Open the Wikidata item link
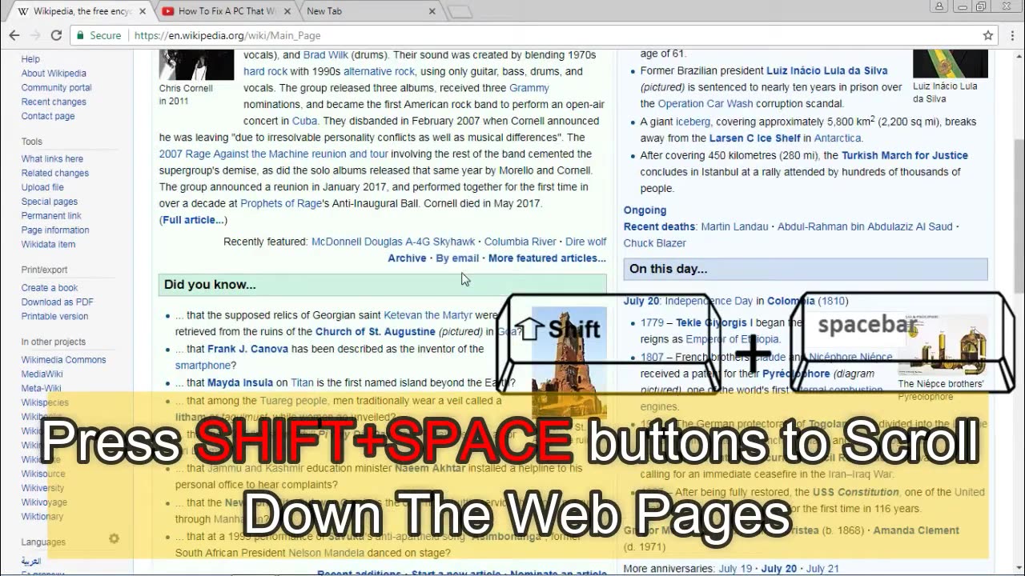 48,245
